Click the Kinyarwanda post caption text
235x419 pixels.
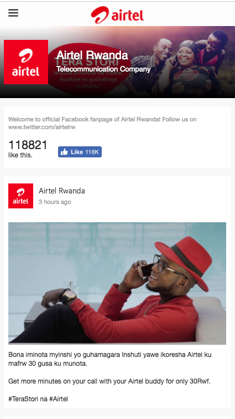110,359
